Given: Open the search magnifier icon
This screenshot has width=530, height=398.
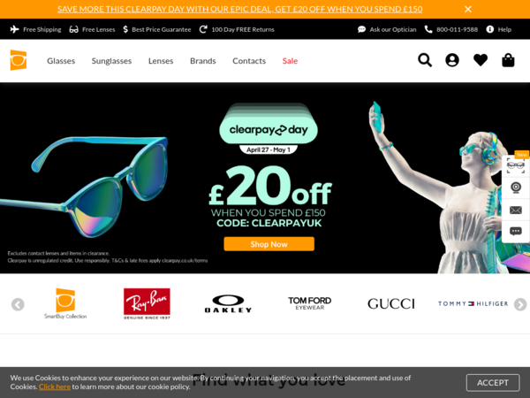Looking at the screenshot, I should point(425,60).
